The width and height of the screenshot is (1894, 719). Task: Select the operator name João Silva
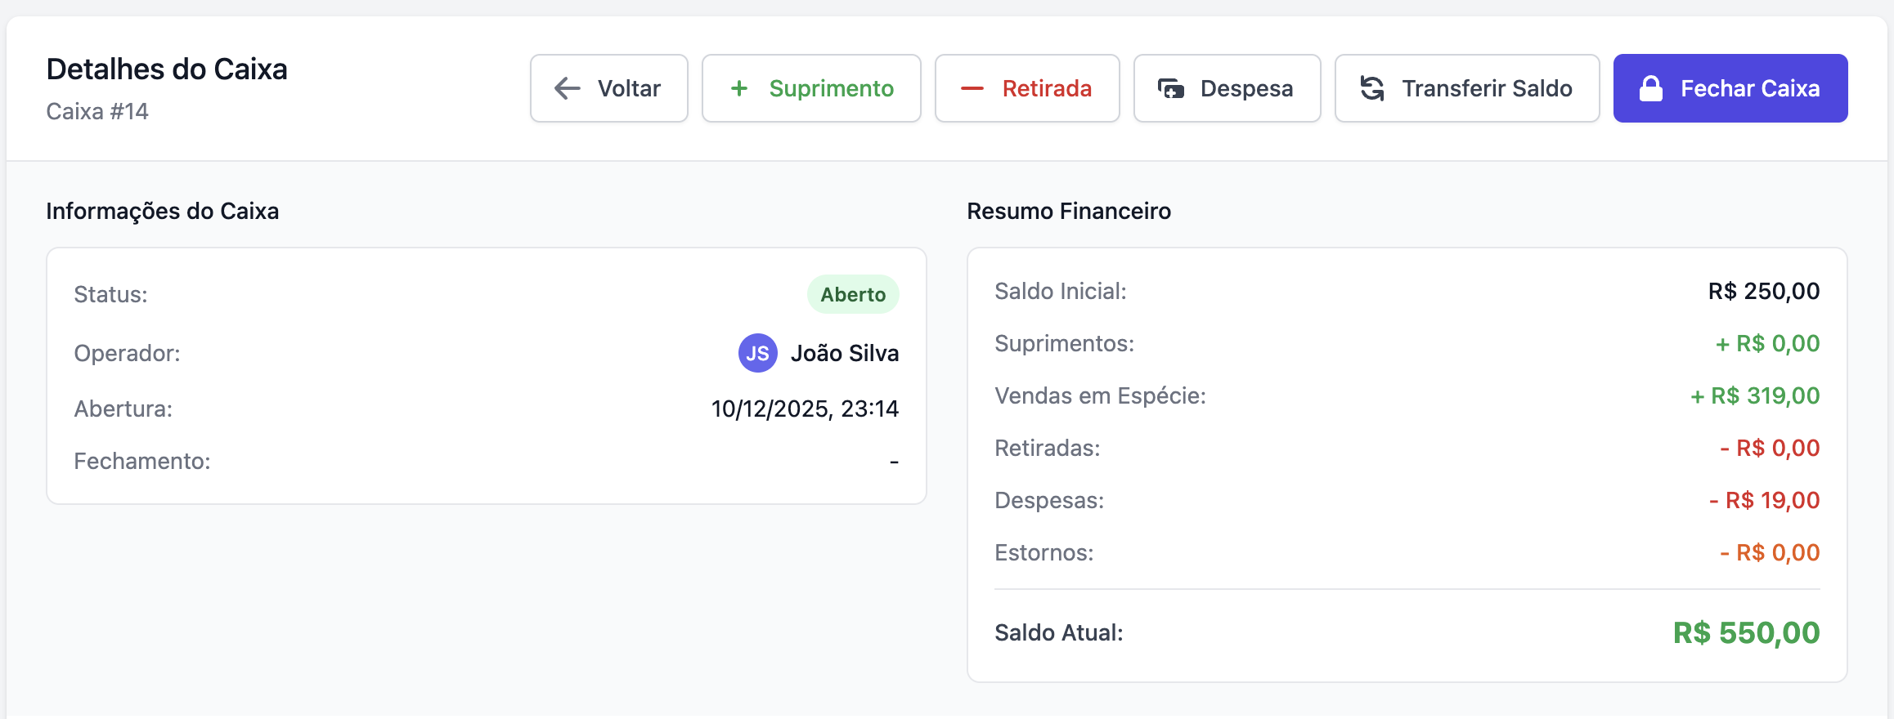coord(845,353)
